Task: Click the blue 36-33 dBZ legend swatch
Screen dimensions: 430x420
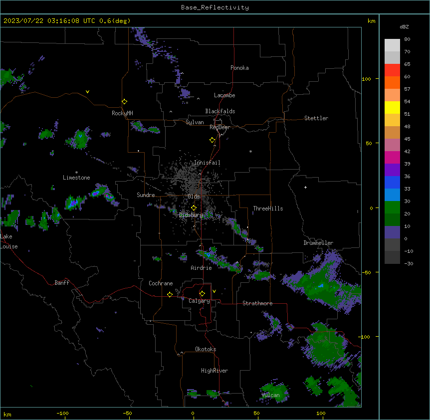Action: point(392,183)
